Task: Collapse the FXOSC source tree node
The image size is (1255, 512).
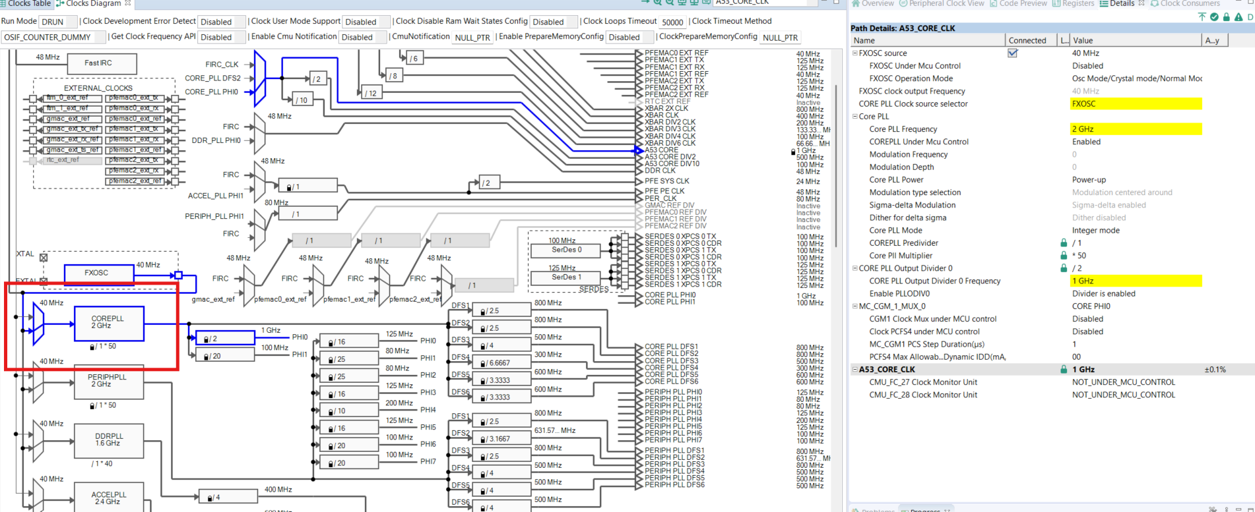Action: point(855,53)
